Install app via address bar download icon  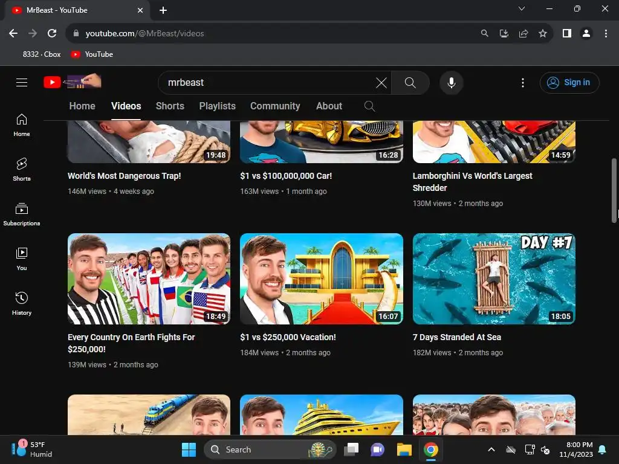click(x=504, y=34)
